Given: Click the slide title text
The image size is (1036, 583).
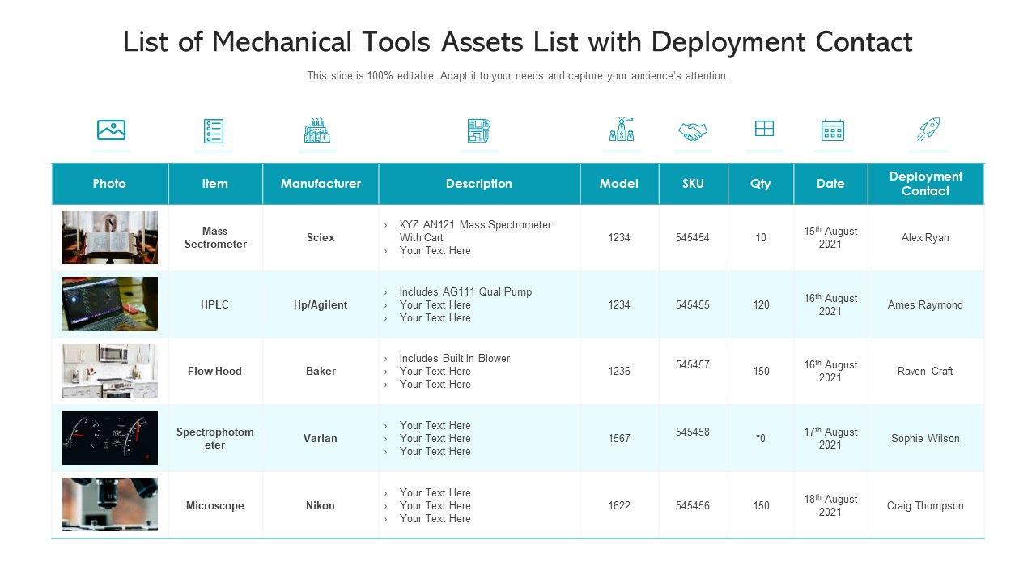Looking at the screenshot, I should coord(518,42).
